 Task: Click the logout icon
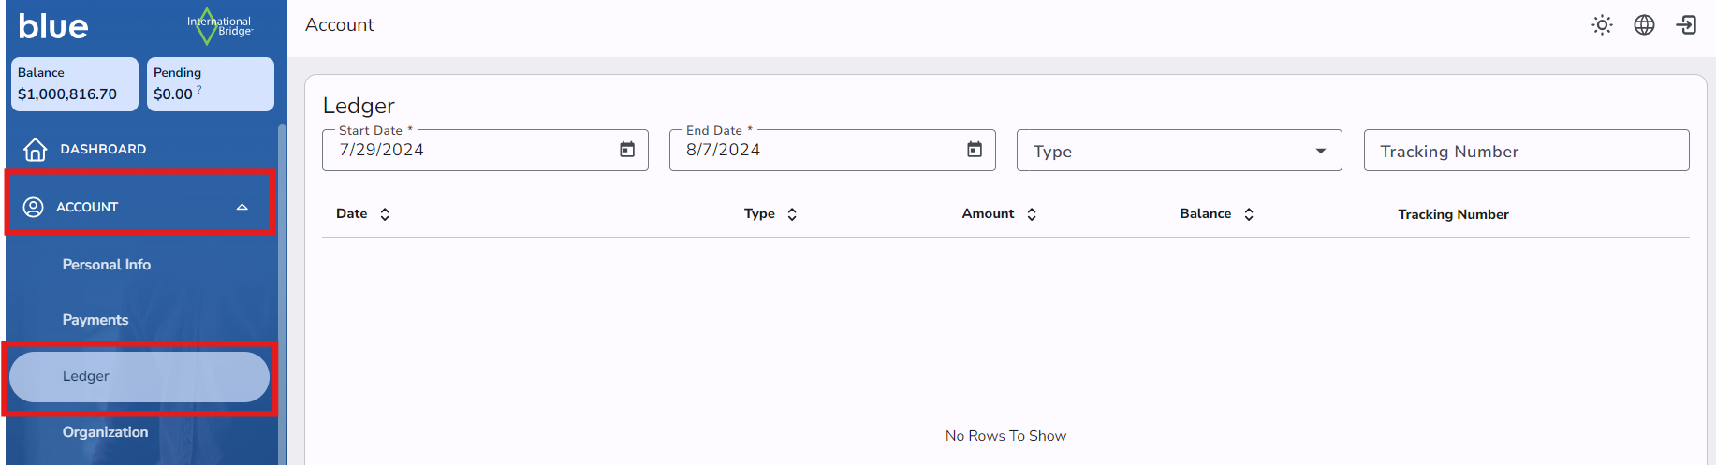click(1686, 25)
